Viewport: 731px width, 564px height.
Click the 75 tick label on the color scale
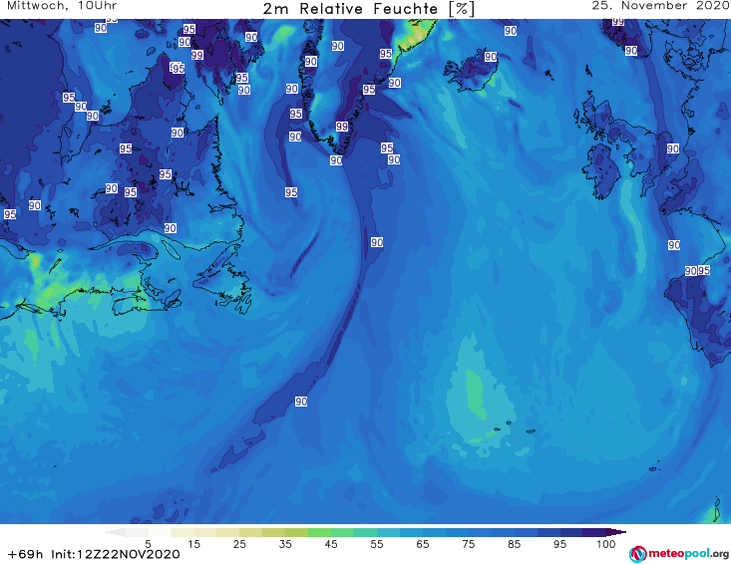[468, 544]
